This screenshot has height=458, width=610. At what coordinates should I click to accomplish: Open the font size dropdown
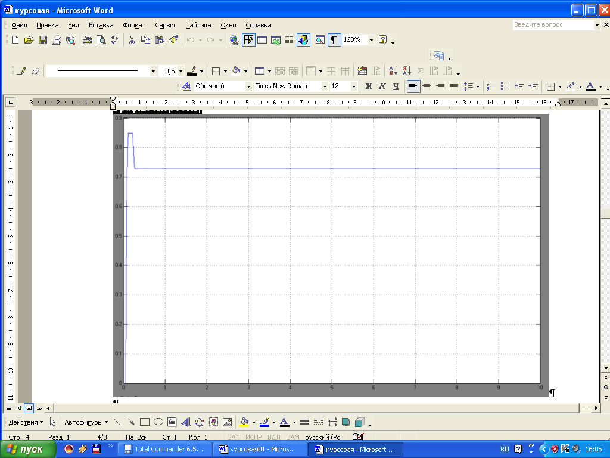[x=354, y=86]
